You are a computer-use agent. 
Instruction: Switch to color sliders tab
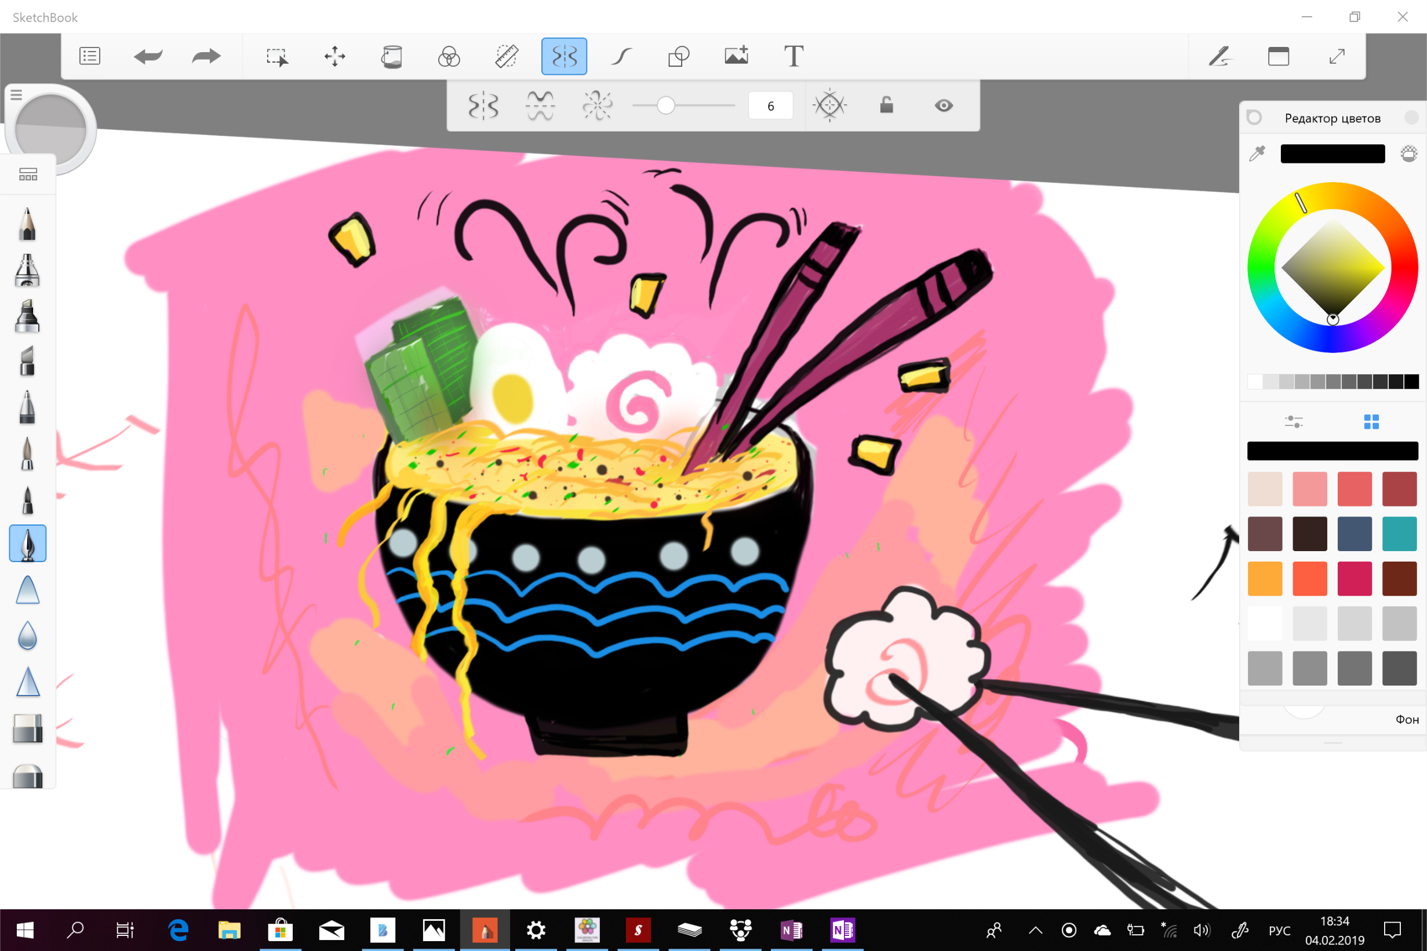(x=1294, y=421)
